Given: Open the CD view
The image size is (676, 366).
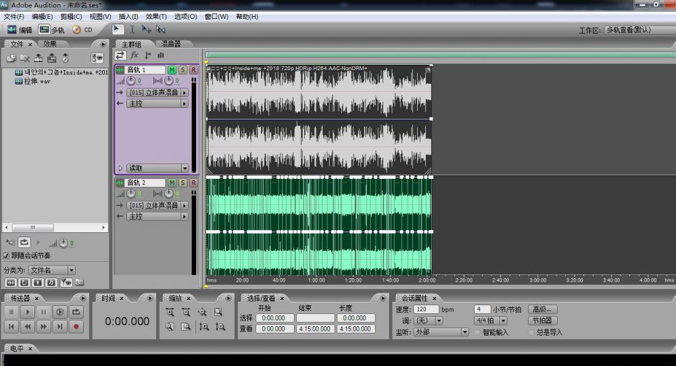Looking at the screenshot, I should point(82,30).
